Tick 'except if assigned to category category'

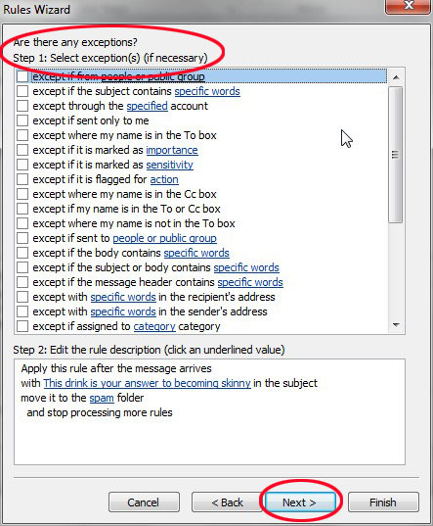coord(22,326)
